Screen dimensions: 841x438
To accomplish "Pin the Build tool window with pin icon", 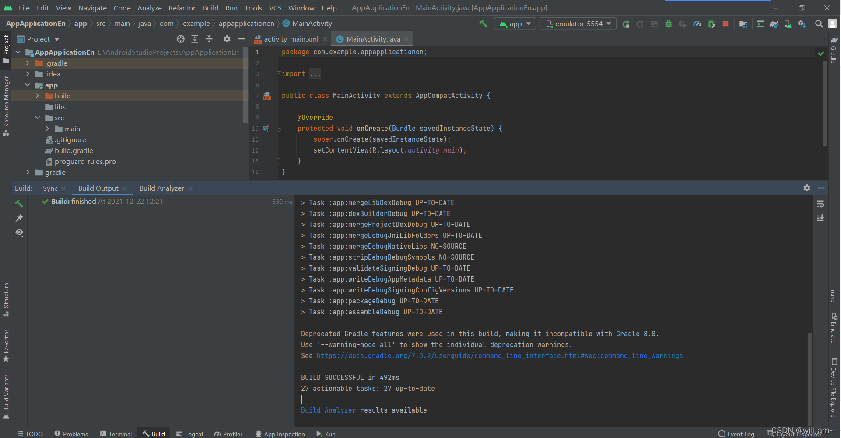I will 19,218.
